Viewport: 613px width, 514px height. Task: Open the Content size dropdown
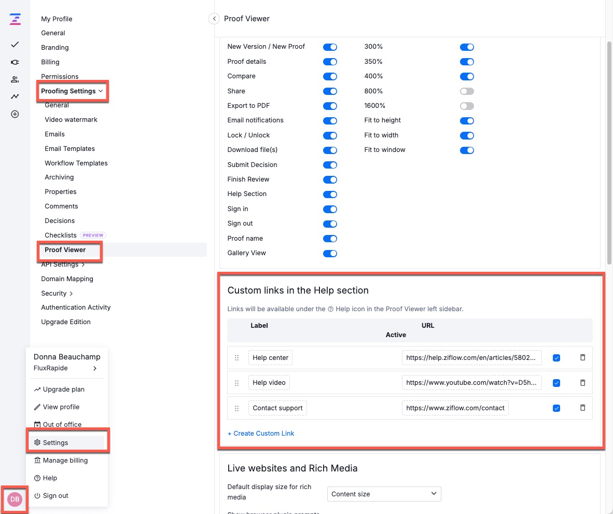point(384,494)
